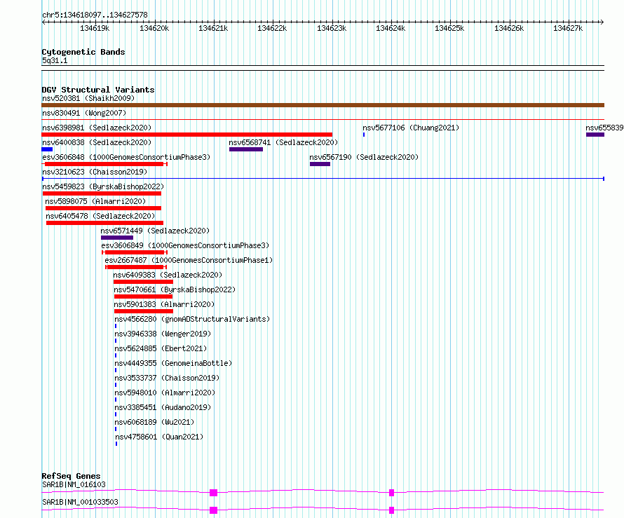Screen dimensions: 624x518
Task: Select the red nsv5470661 variant bar
Action: tap(143, 297)
